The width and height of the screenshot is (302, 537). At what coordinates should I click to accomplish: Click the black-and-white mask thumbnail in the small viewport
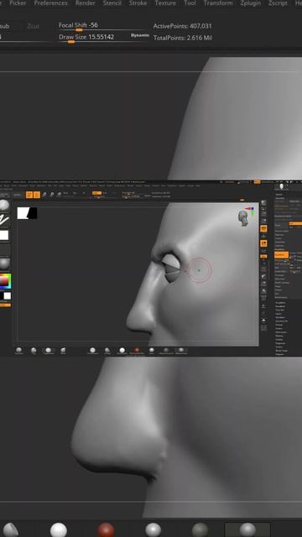[x=27, y=213]
